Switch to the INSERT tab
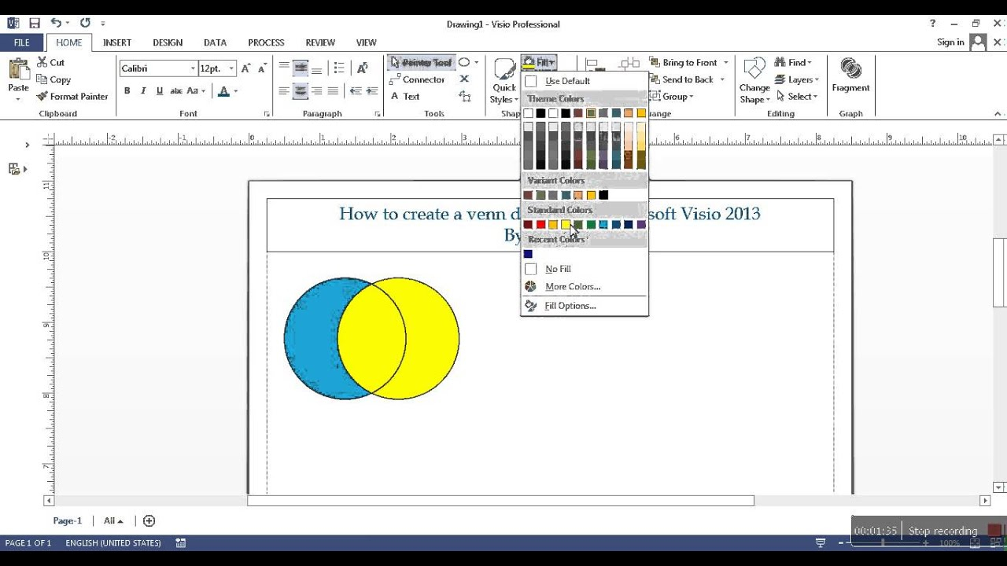 click(x=117, y=42)
